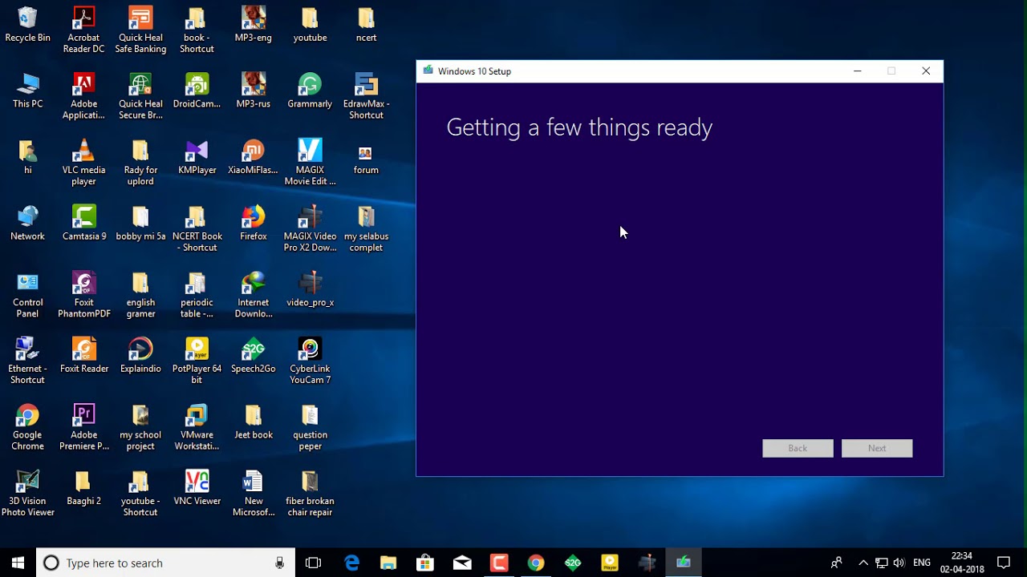Select the youtube folder icon

pos(310,25)
